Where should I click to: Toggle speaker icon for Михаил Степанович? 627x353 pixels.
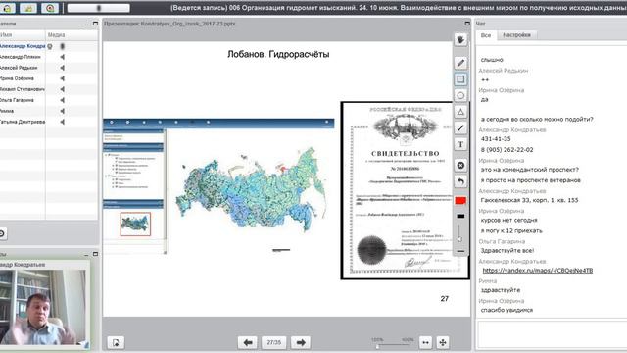(63, 89)
